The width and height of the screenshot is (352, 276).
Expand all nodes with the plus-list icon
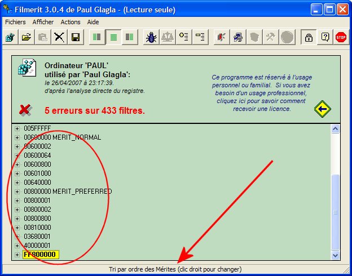[184, 37]
